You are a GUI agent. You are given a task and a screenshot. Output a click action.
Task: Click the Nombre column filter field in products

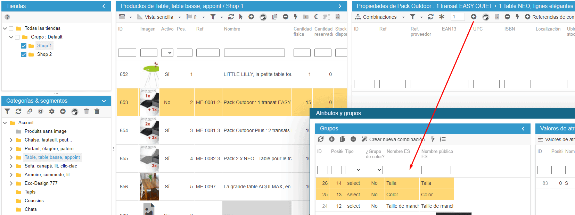[254, 53]
